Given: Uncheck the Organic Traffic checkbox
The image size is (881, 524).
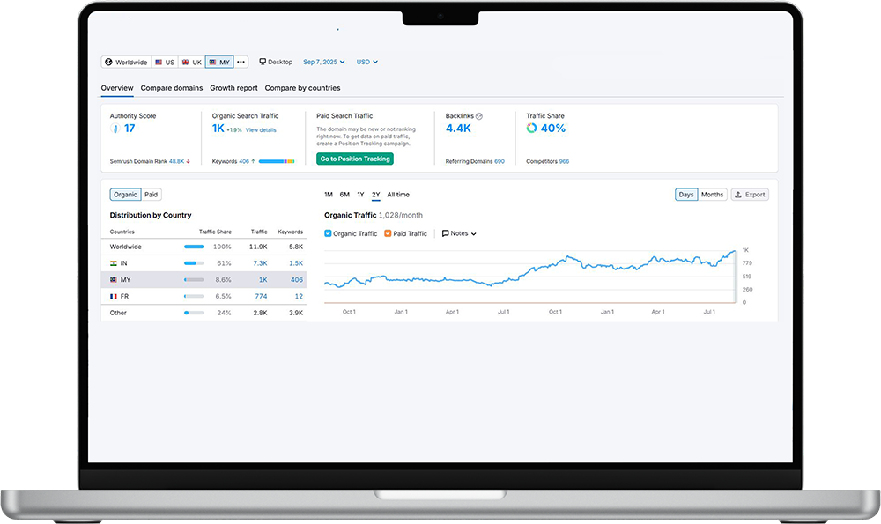Looking at the screenshot, I should [x=329, y=233].
